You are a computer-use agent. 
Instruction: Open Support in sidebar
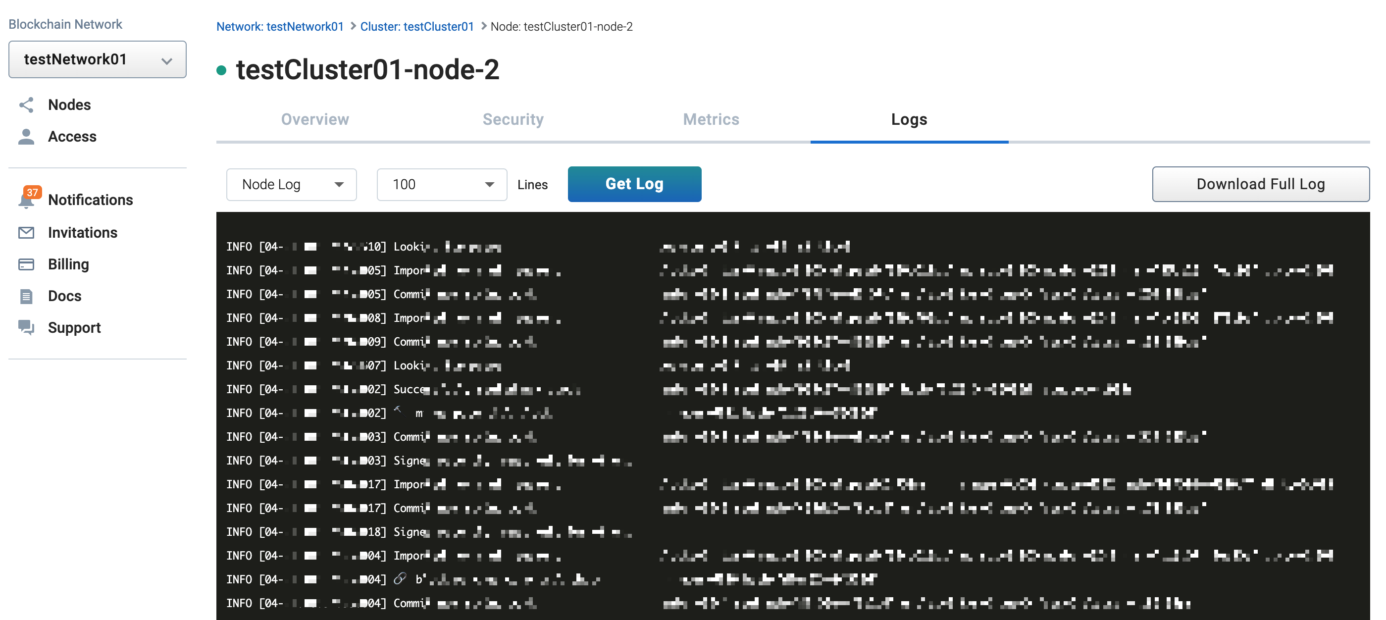pos(74,328)
